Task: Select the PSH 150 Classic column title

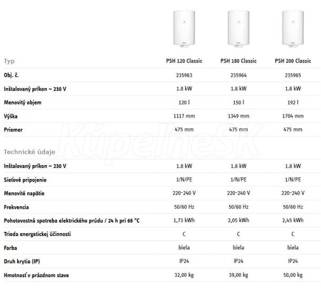Action: point(239,61)
